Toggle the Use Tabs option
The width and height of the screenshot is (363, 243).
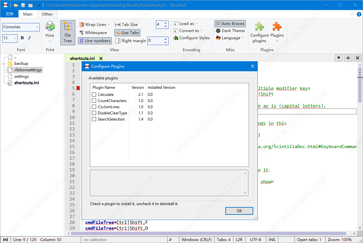pyautogui.click(x=127, y=33)
